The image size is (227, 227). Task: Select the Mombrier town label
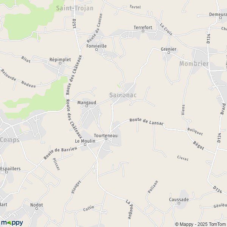point(194,64)
